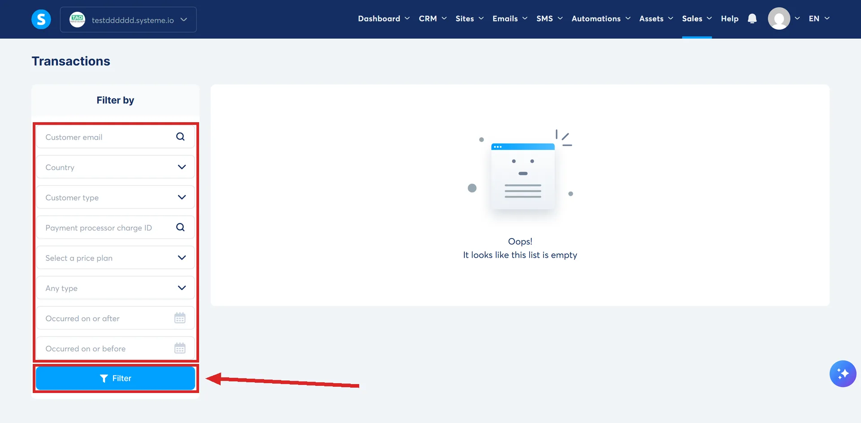Click the systeme.io S logo
This screenshot has width=861, height=423.
click(x=41, y=19)
